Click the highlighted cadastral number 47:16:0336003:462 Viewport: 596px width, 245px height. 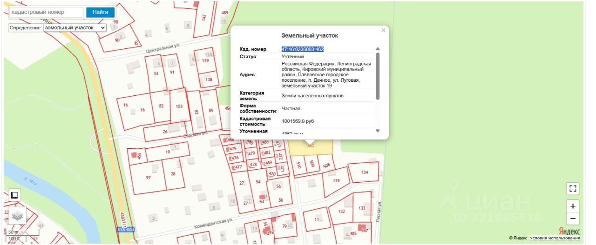pyautogui.click(x=302, y=49)
